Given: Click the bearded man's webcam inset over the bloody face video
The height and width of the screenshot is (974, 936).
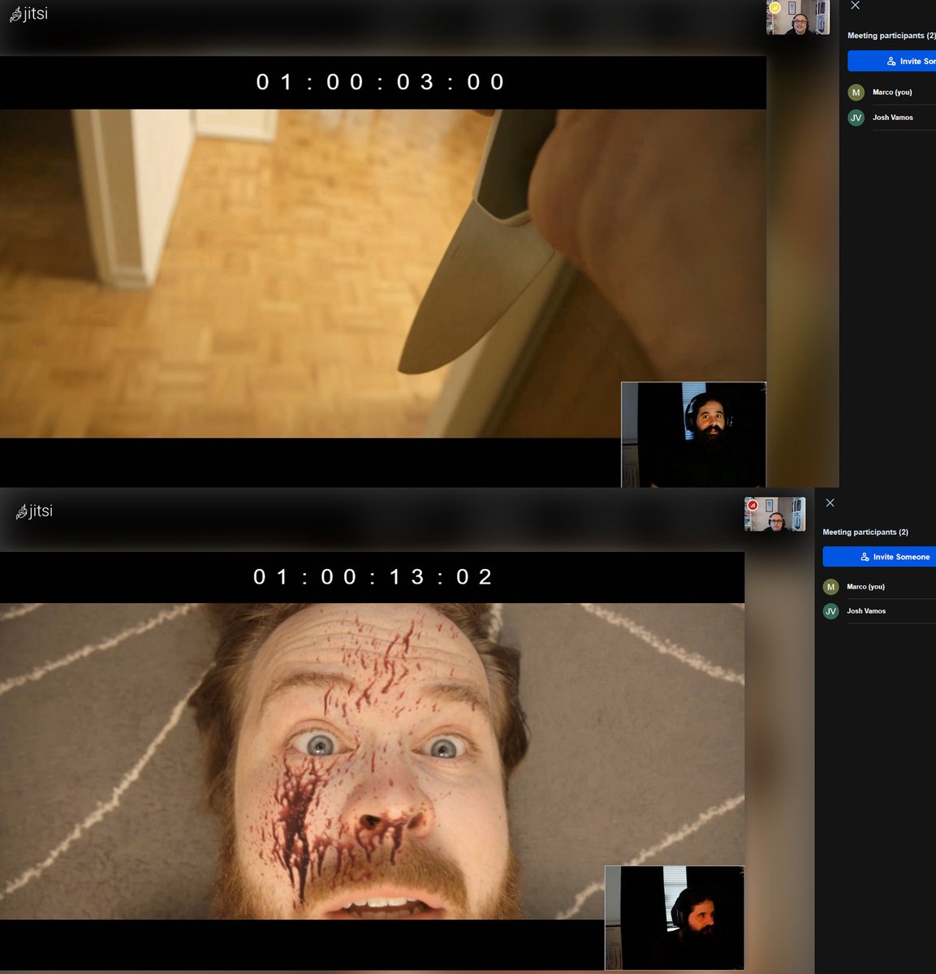Looking at the screenshot, I should [675, 918].
